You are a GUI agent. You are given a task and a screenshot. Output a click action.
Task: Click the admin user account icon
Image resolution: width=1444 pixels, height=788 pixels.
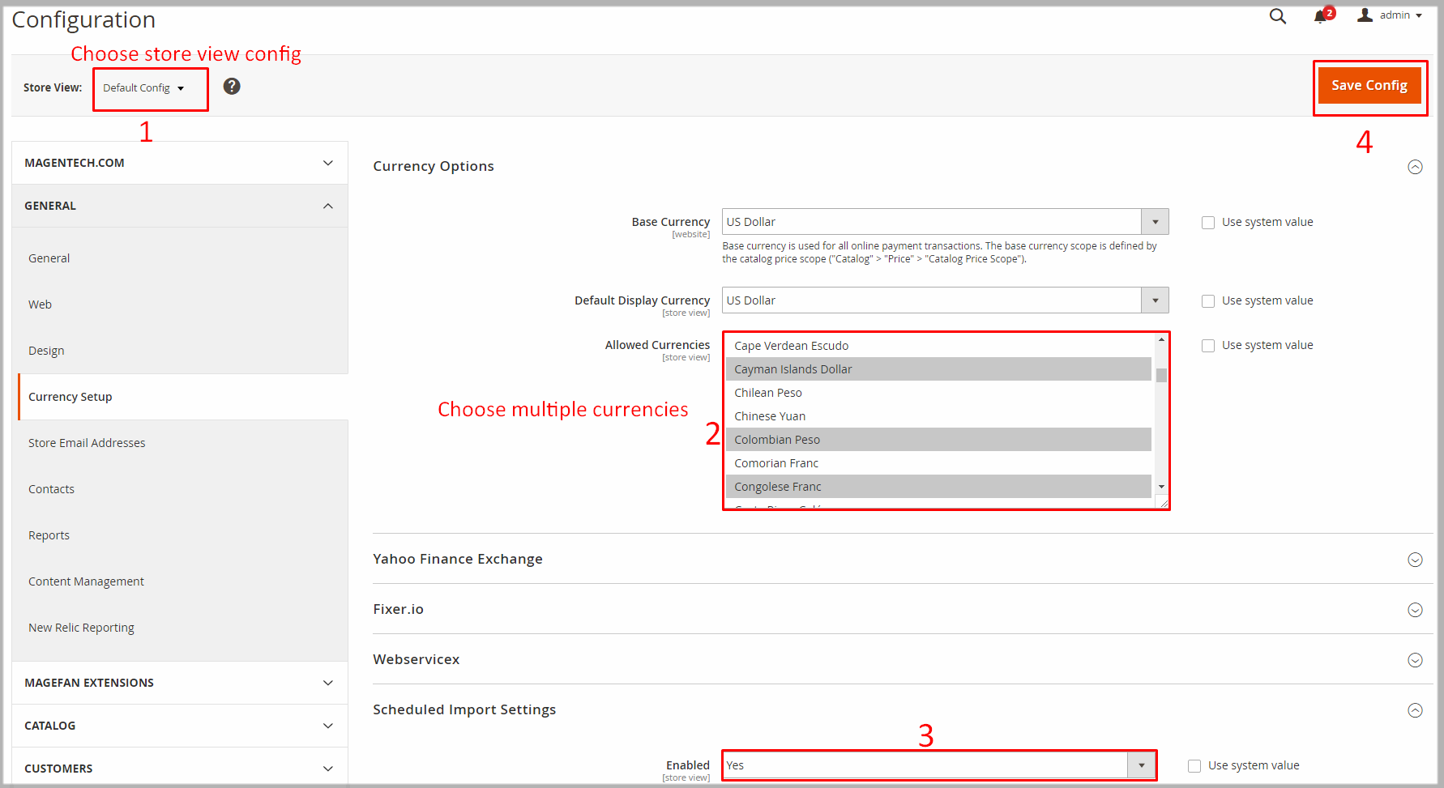click(x=1365, y=15)
